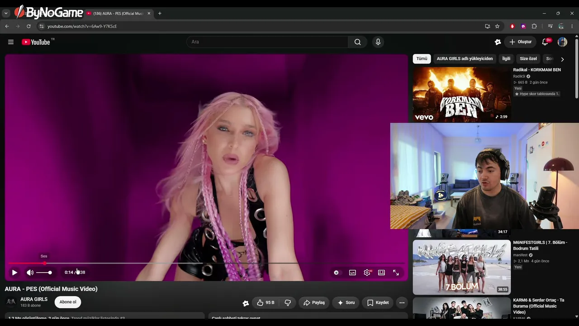Click the AURA - PES (Official Music Video) title
The width and height of the screenshot is (579, 326).
point(51,289)
